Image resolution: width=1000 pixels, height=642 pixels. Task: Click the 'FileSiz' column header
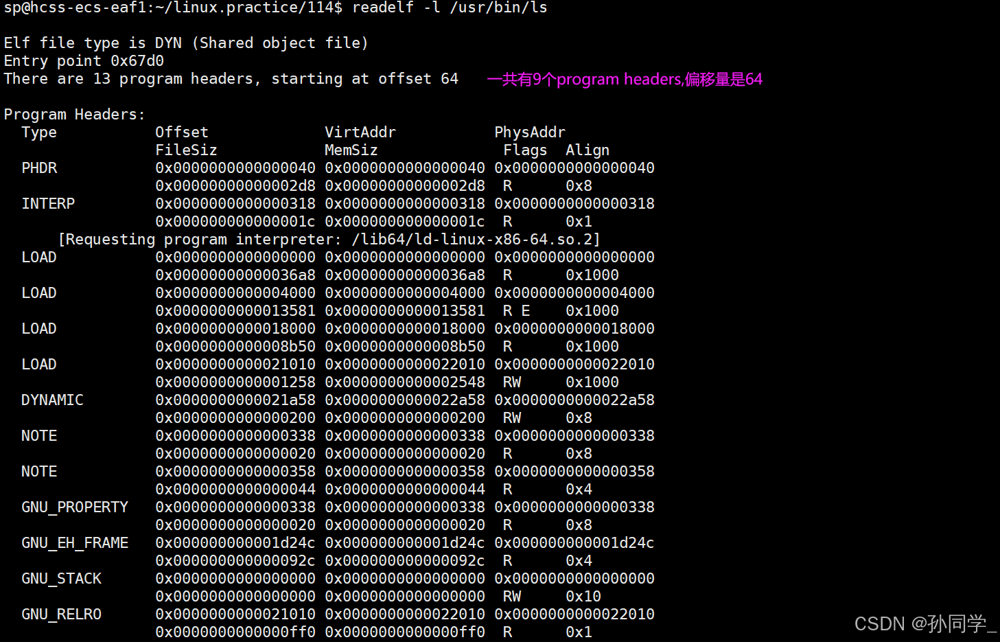click(186, 150)
